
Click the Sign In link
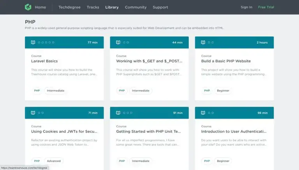click(246, 7)
